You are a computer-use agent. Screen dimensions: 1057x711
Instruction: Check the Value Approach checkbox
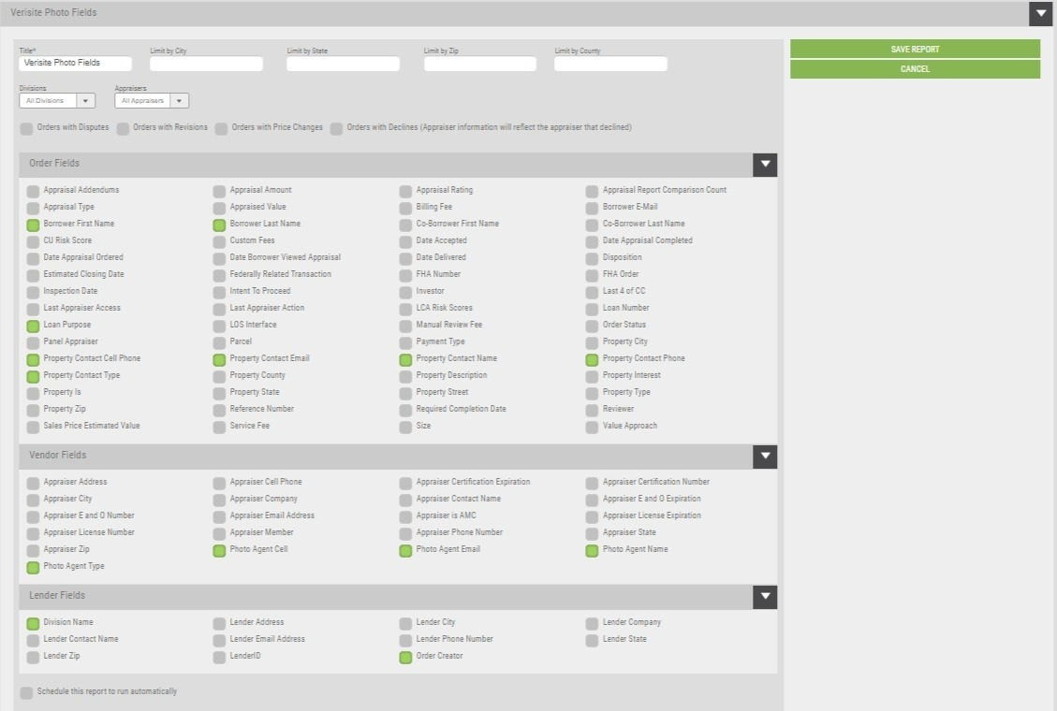click(x=592, y=427)
